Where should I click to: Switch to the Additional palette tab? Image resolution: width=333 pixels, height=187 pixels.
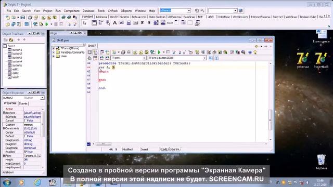click(101, 17)
